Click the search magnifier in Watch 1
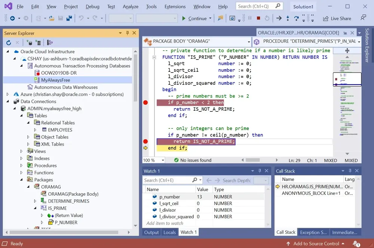The width and height of the screenshot is (374, 248). [194, 180]
